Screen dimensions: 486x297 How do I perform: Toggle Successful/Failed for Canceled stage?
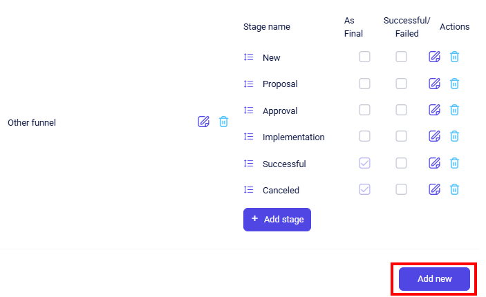point(401,189)
